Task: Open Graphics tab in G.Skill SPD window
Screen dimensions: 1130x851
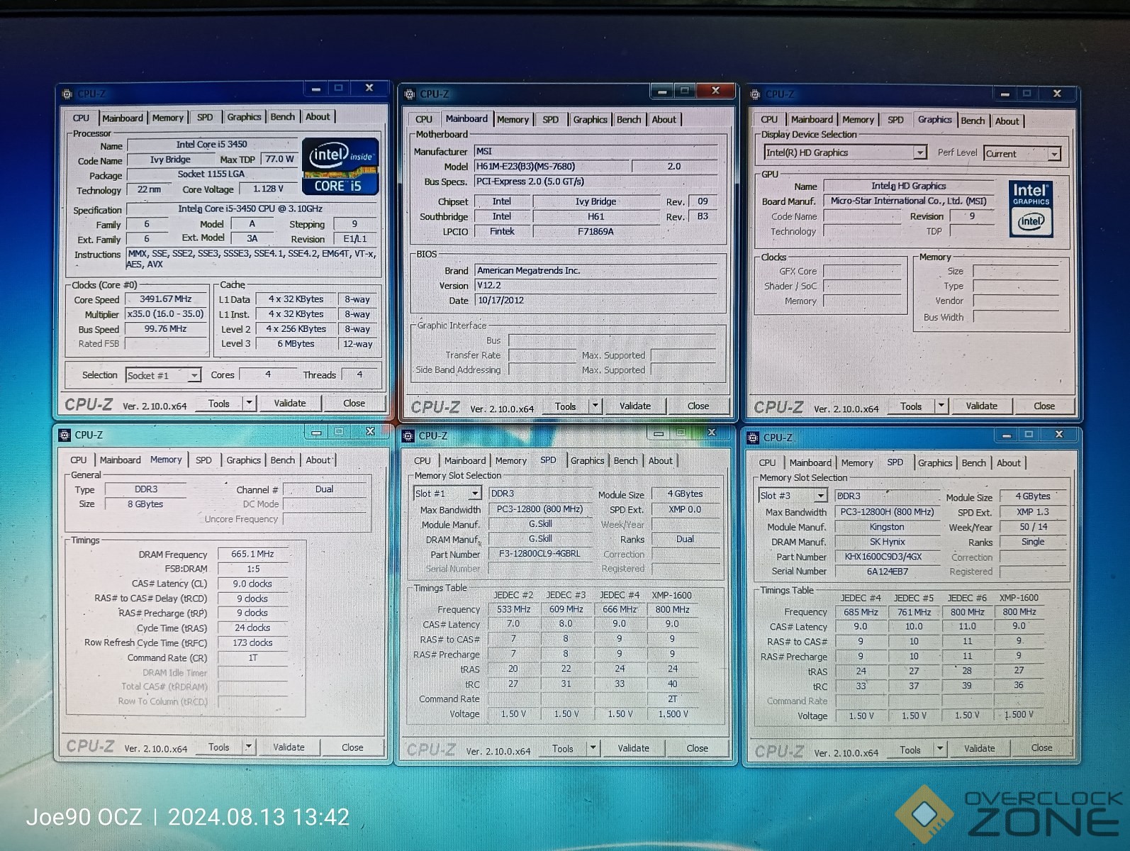Action: click(588, 461)
